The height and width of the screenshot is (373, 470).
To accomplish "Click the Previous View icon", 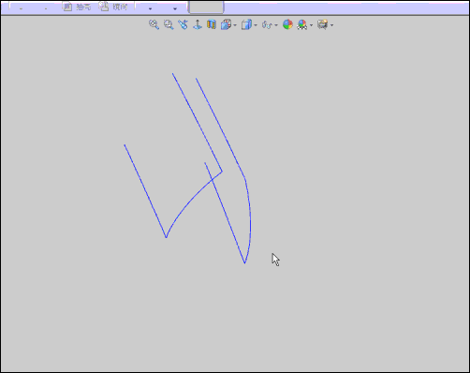I will [x=183, y=24].
